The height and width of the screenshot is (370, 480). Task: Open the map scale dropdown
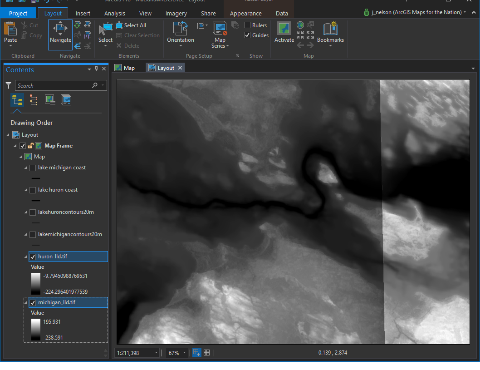click(157, 353)
